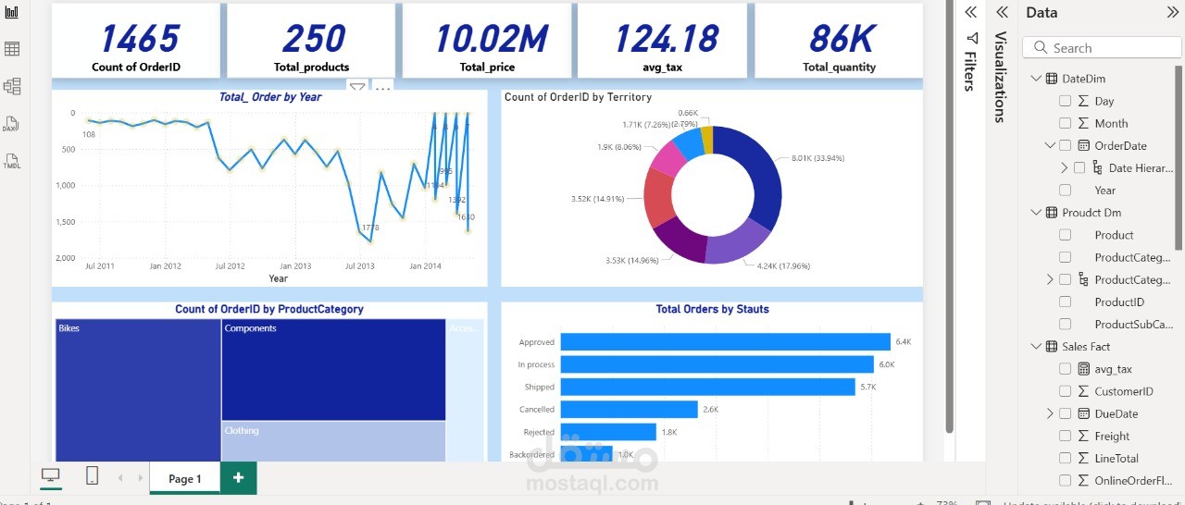1185x505 pixels.
Task: Click the Visualizations pane label
Action: (x=1000, y=77)
